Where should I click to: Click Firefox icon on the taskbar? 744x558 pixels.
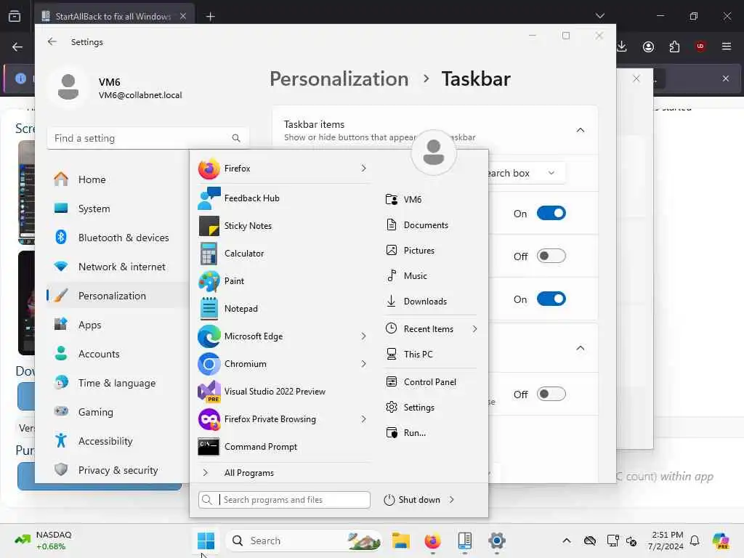pos(433,541)
